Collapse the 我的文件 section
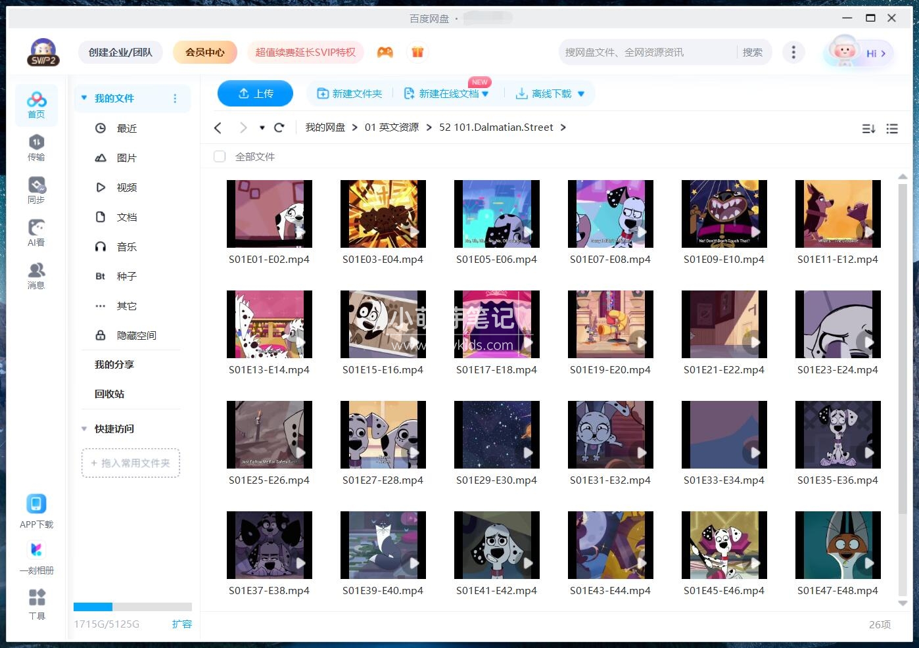919x648 pixels. tap(84, 97)
